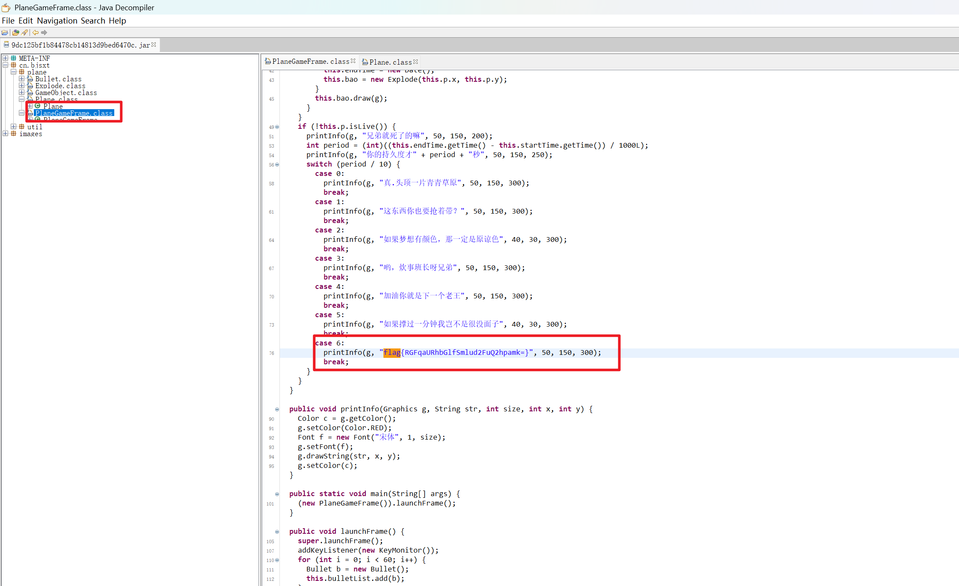The image size is (959, 586).
Task: Expand the META-INF tree node
Action: coord(5,58)
